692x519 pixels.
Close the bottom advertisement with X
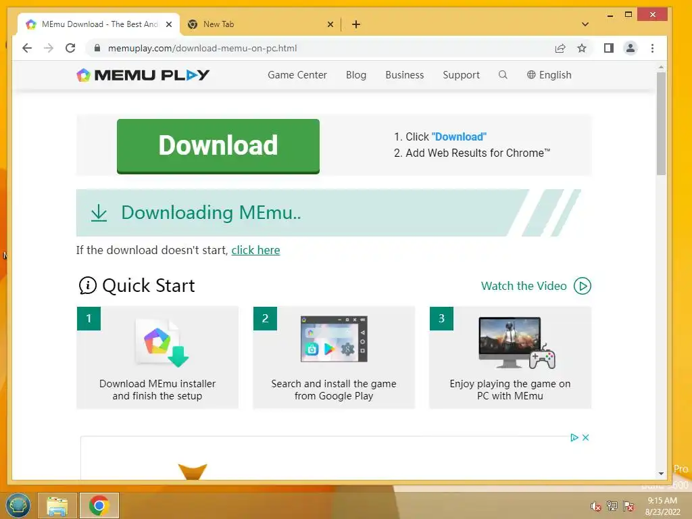[586, 437]
